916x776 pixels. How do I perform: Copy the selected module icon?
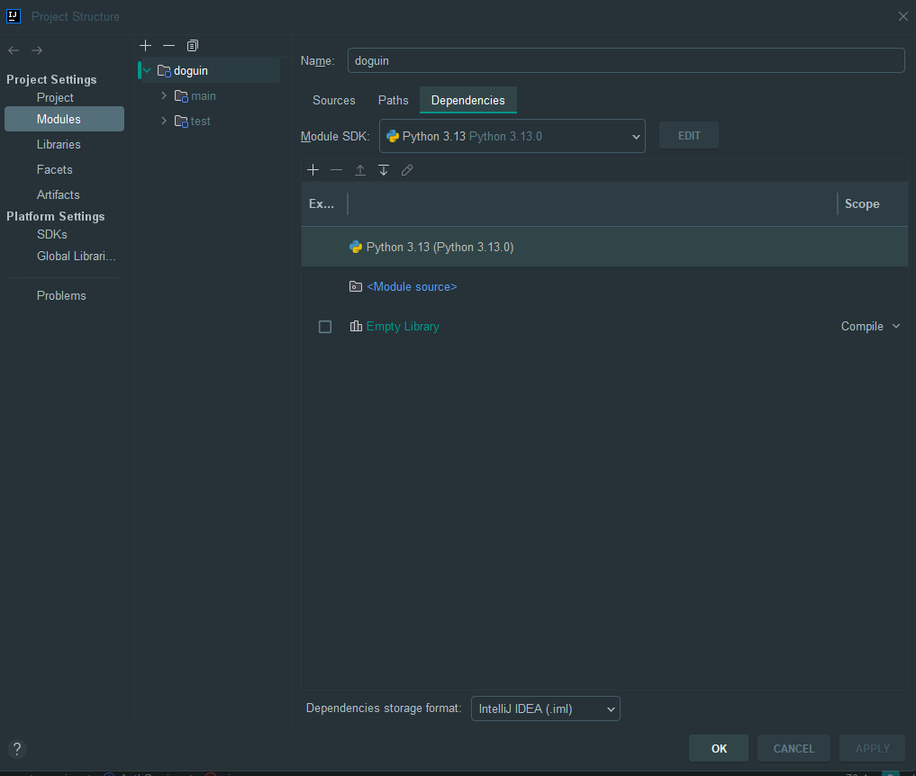click(x=192, y=46)
